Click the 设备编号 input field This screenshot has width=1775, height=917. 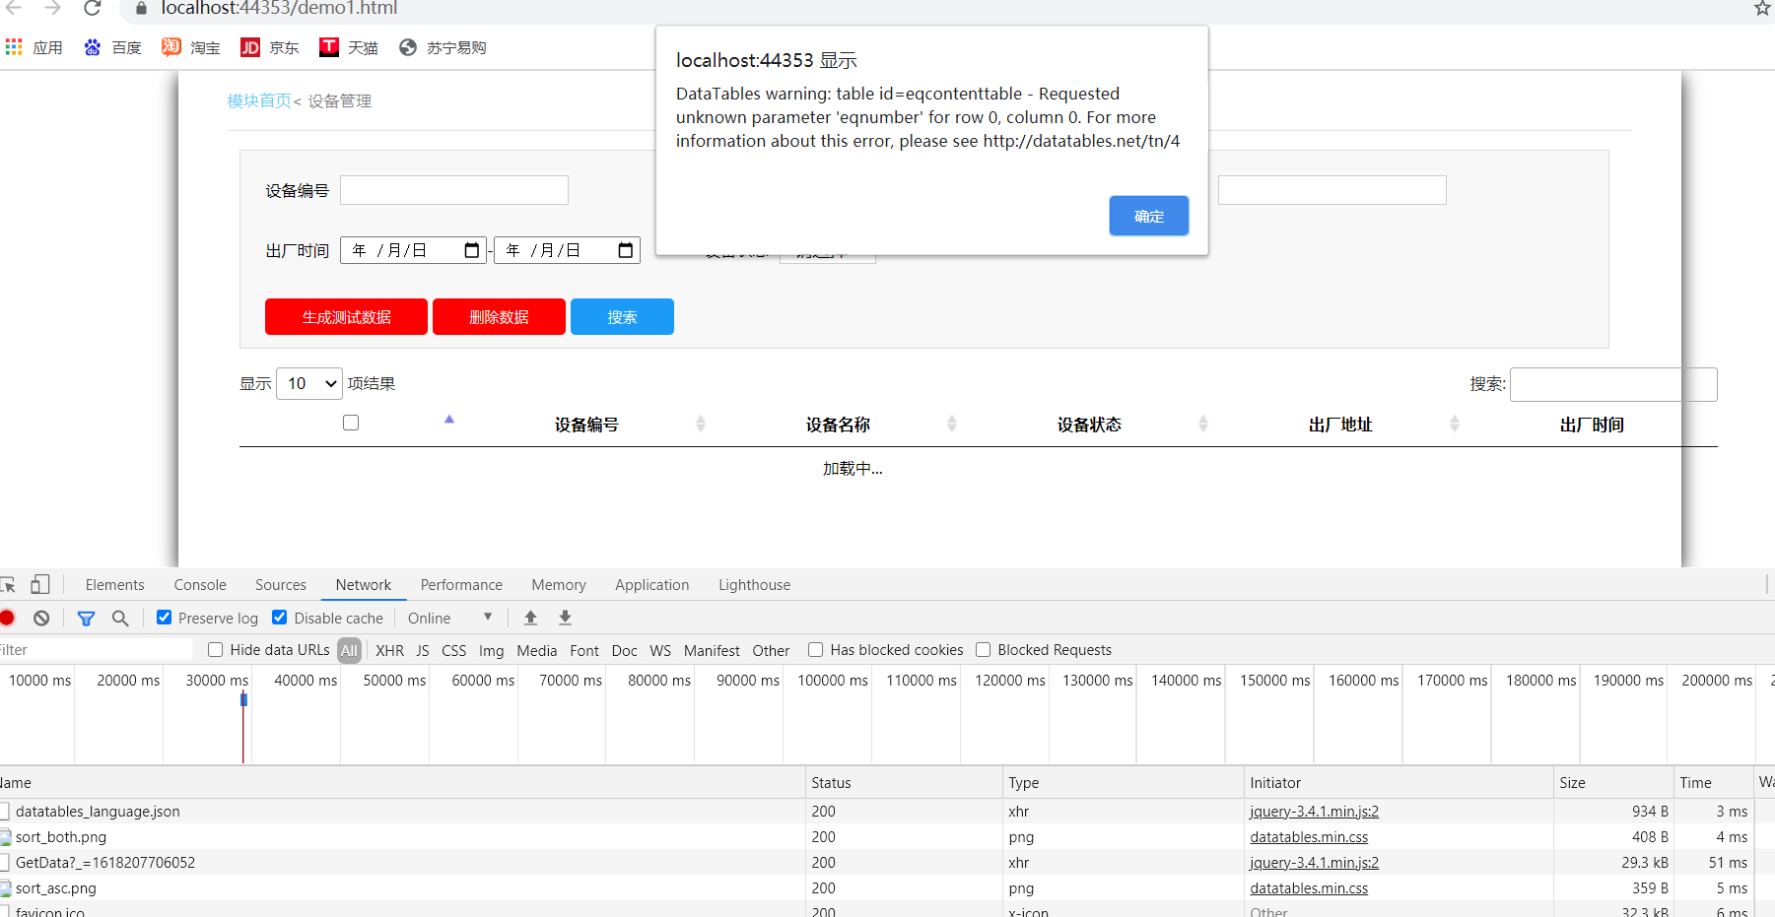click(x=454, y=190)
